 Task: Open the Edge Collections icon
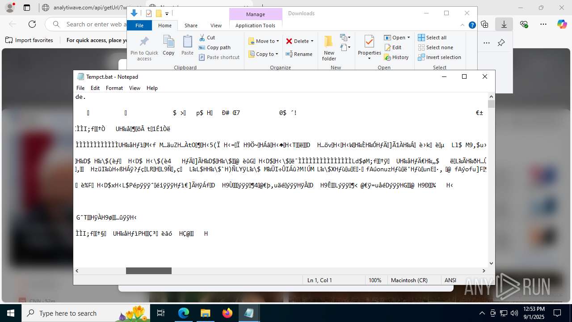point(485,24)
